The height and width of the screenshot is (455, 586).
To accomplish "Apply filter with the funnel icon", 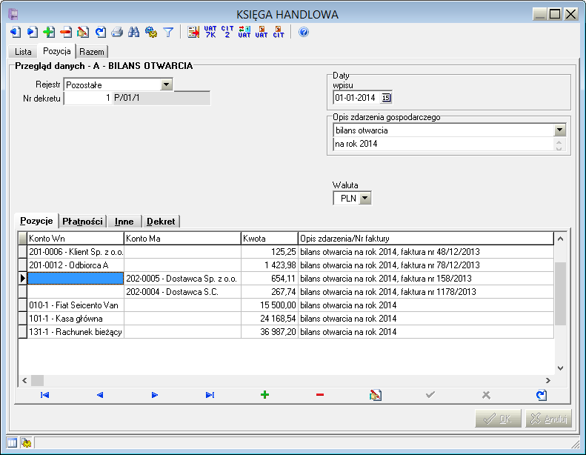I will point(168,32).
